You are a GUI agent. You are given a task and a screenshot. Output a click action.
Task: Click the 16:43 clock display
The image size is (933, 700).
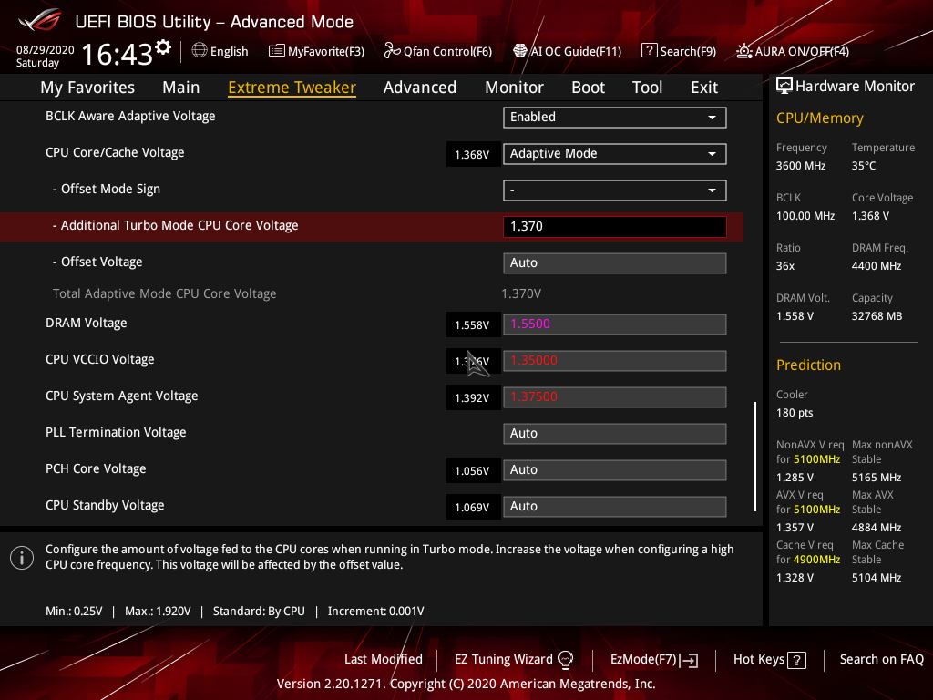pos(117,54)
